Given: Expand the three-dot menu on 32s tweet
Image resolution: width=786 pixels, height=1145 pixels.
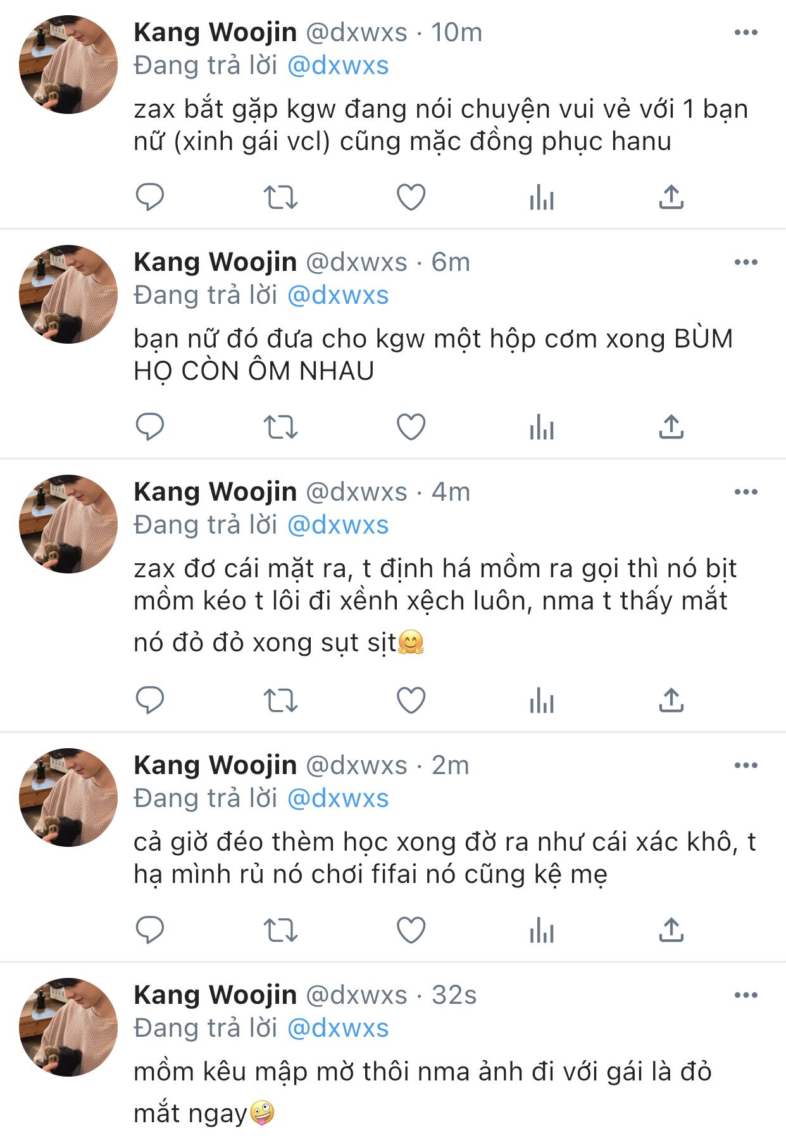Looking at the screenshot, I should pos(745,995).
